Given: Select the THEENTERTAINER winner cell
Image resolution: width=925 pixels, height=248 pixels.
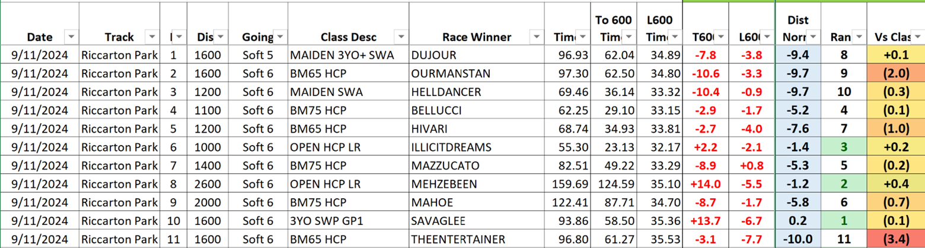Looking at the screenshot, I should coord(477,240).
